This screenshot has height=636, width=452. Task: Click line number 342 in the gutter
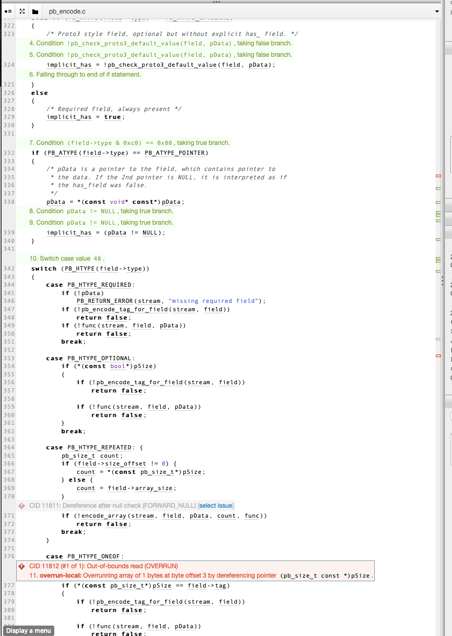tap(9, 268)
